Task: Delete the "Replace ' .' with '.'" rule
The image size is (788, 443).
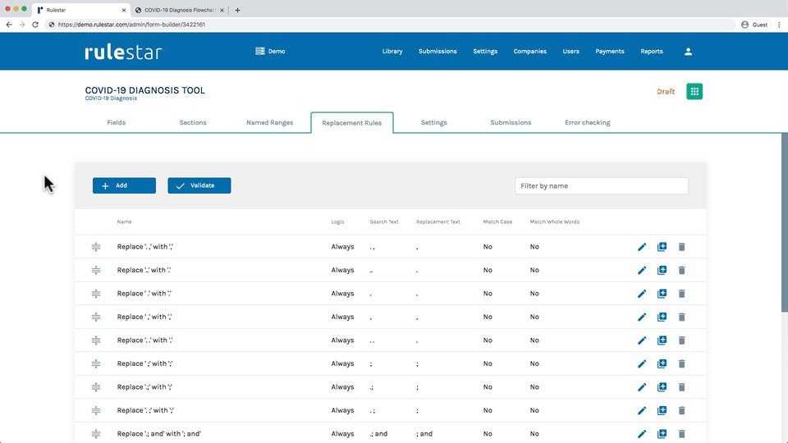Action: pyautogui.click(x=681, y=294)
